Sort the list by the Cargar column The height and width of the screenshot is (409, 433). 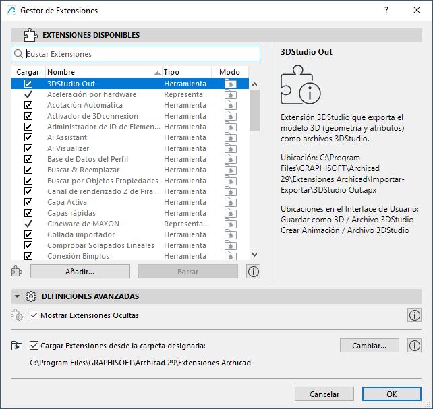click(28, 72)
